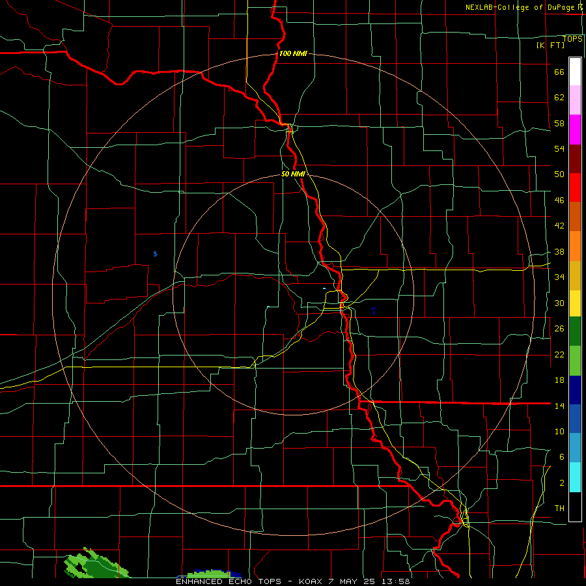Click the green and blue echo at the bottom center

click(x=210, y=574)
